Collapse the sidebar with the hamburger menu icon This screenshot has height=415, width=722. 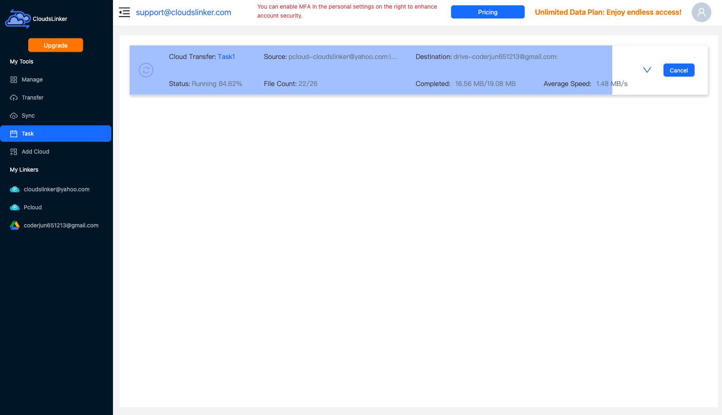coord(124,12)
